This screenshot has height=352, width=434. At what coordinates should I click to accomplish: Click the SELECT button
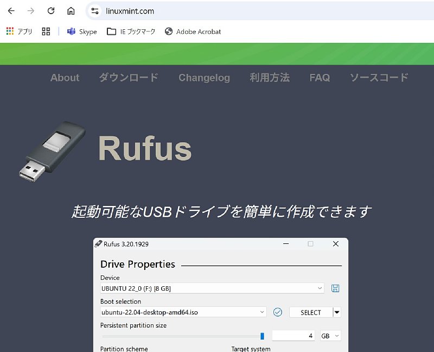[311, 312]
